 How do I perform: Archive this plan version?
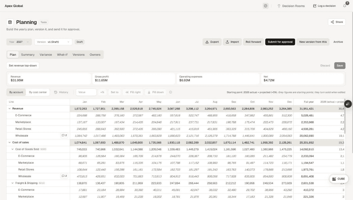tap(338, 42)
